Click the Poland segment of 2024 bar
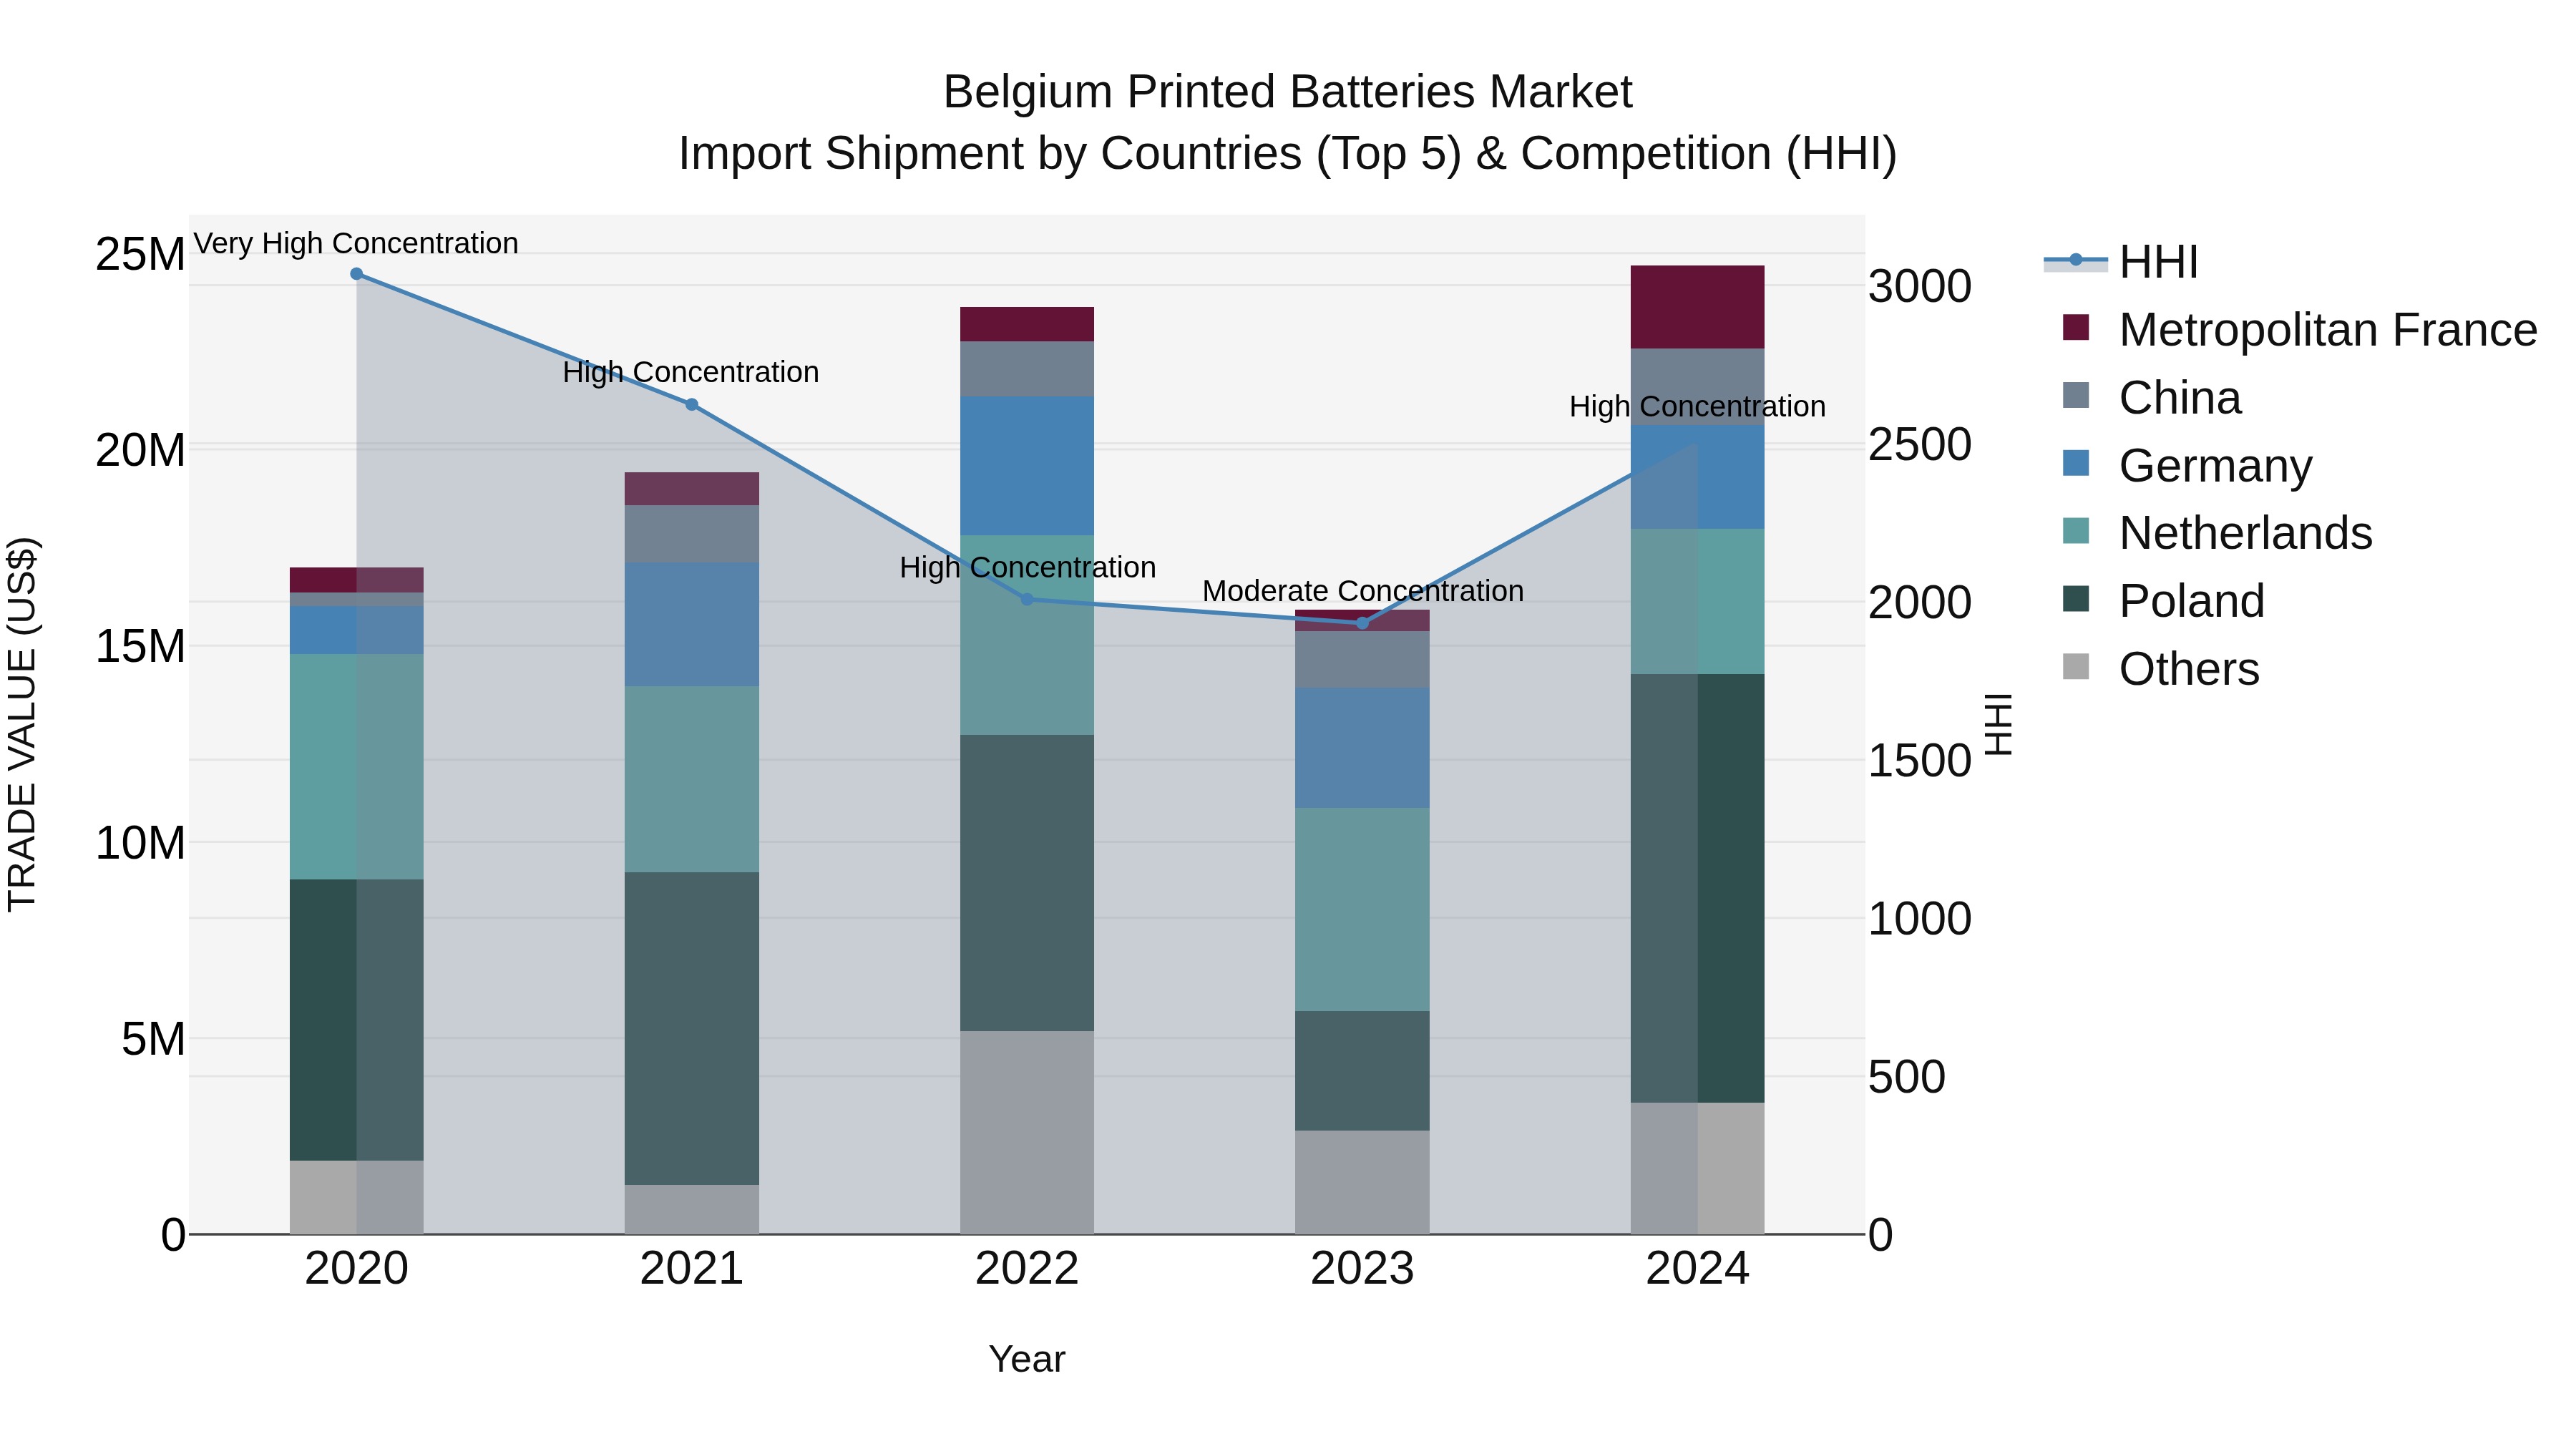Viewport: 2576px width, 1449px height. pos(1697,888)
